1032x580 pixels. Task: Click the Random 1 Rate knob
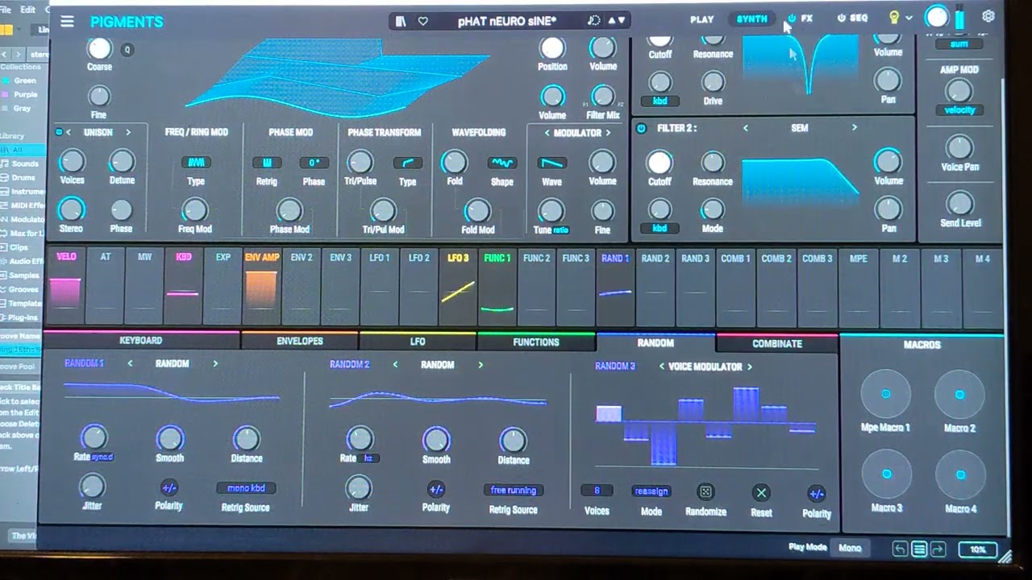click(x=94, y=437)
